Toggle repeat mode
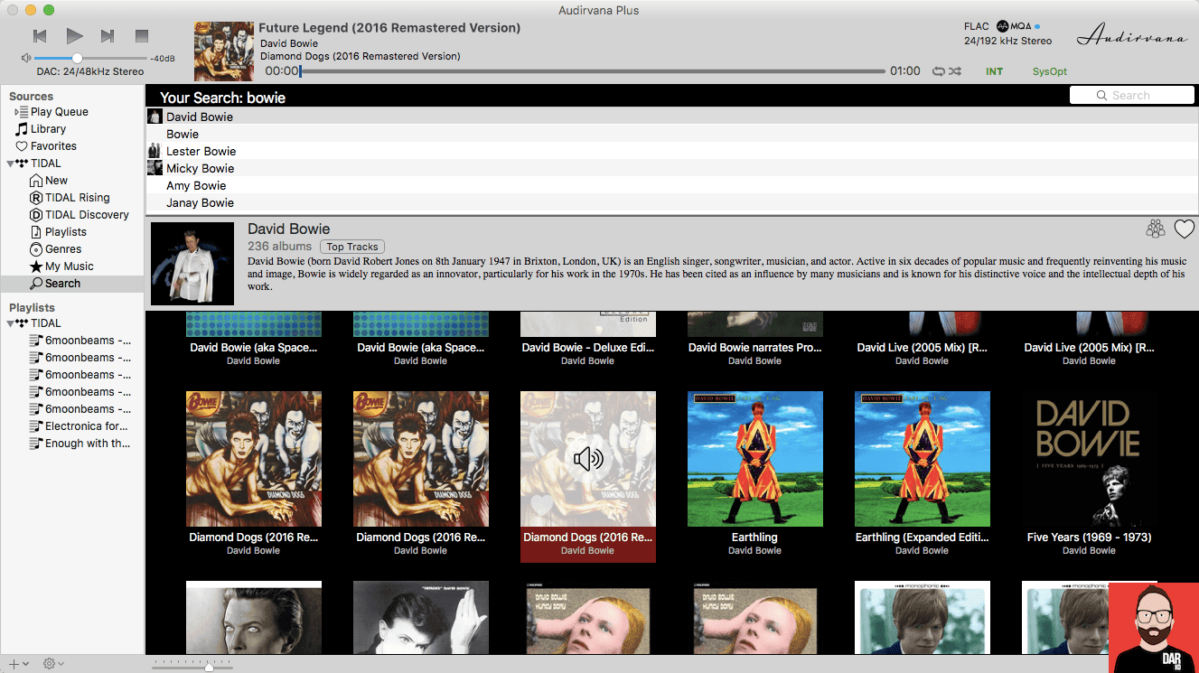This screenshot has width=1199, height=673. [938, 71]
